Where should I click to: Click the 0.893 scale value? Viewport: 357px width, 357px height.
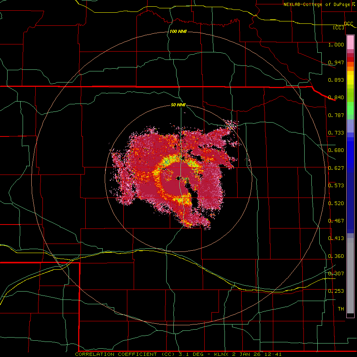click(336, 80)
